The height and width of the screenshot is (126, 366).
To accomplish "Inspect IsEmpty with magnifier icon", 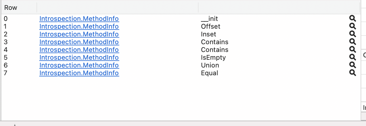I will [353, 58].
